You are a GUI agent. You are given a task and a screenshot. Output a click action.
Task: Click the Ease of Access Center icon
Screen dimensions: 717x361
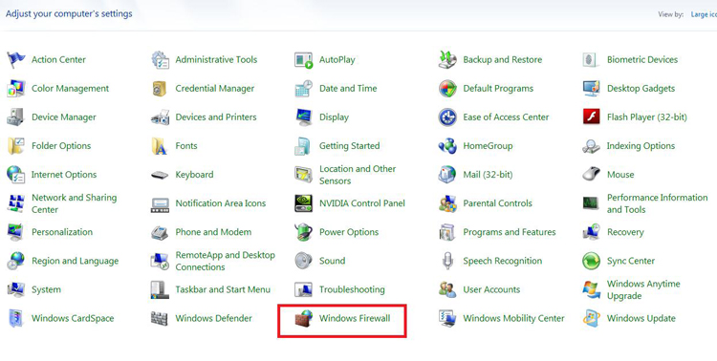(x=447, y=117)
